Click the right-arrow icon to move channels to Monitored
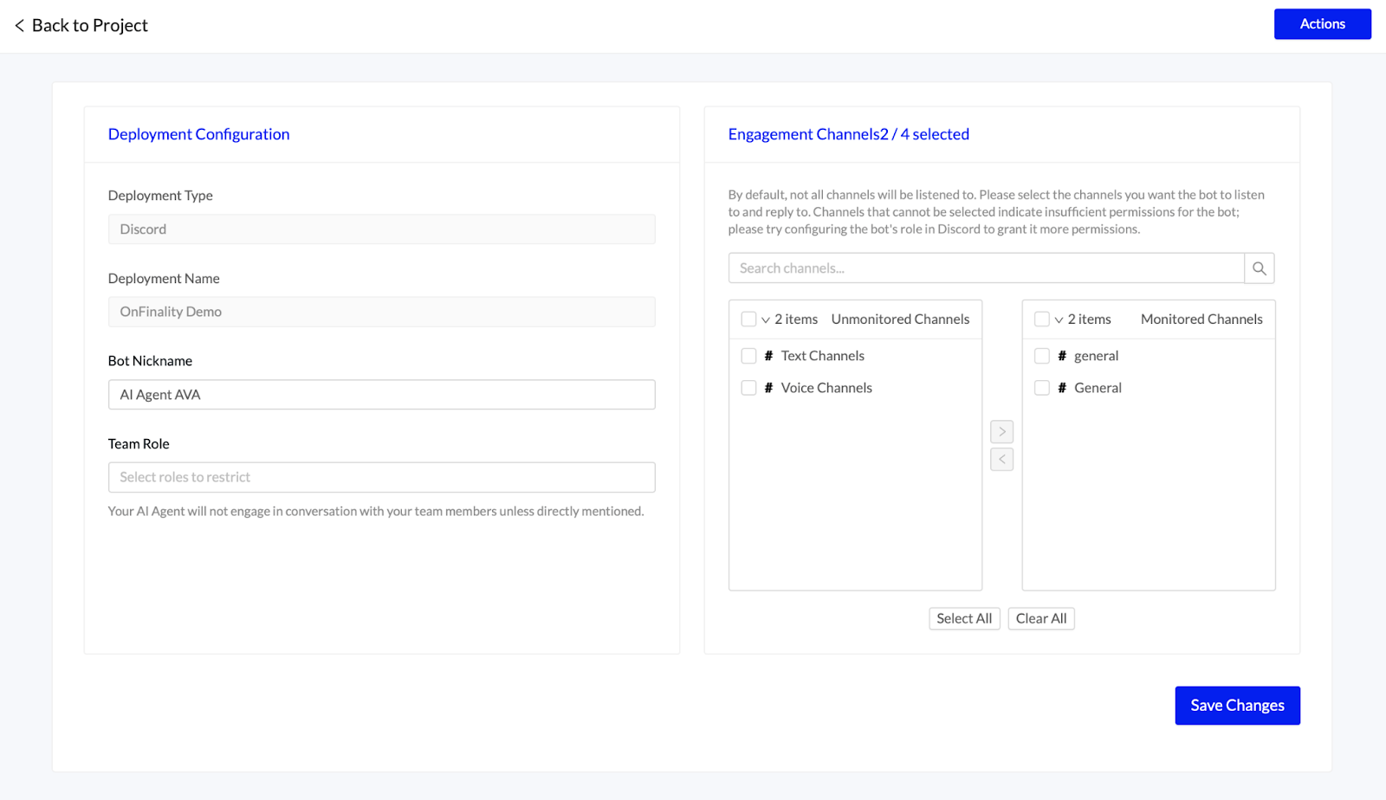 click(x=1001, y=431)
